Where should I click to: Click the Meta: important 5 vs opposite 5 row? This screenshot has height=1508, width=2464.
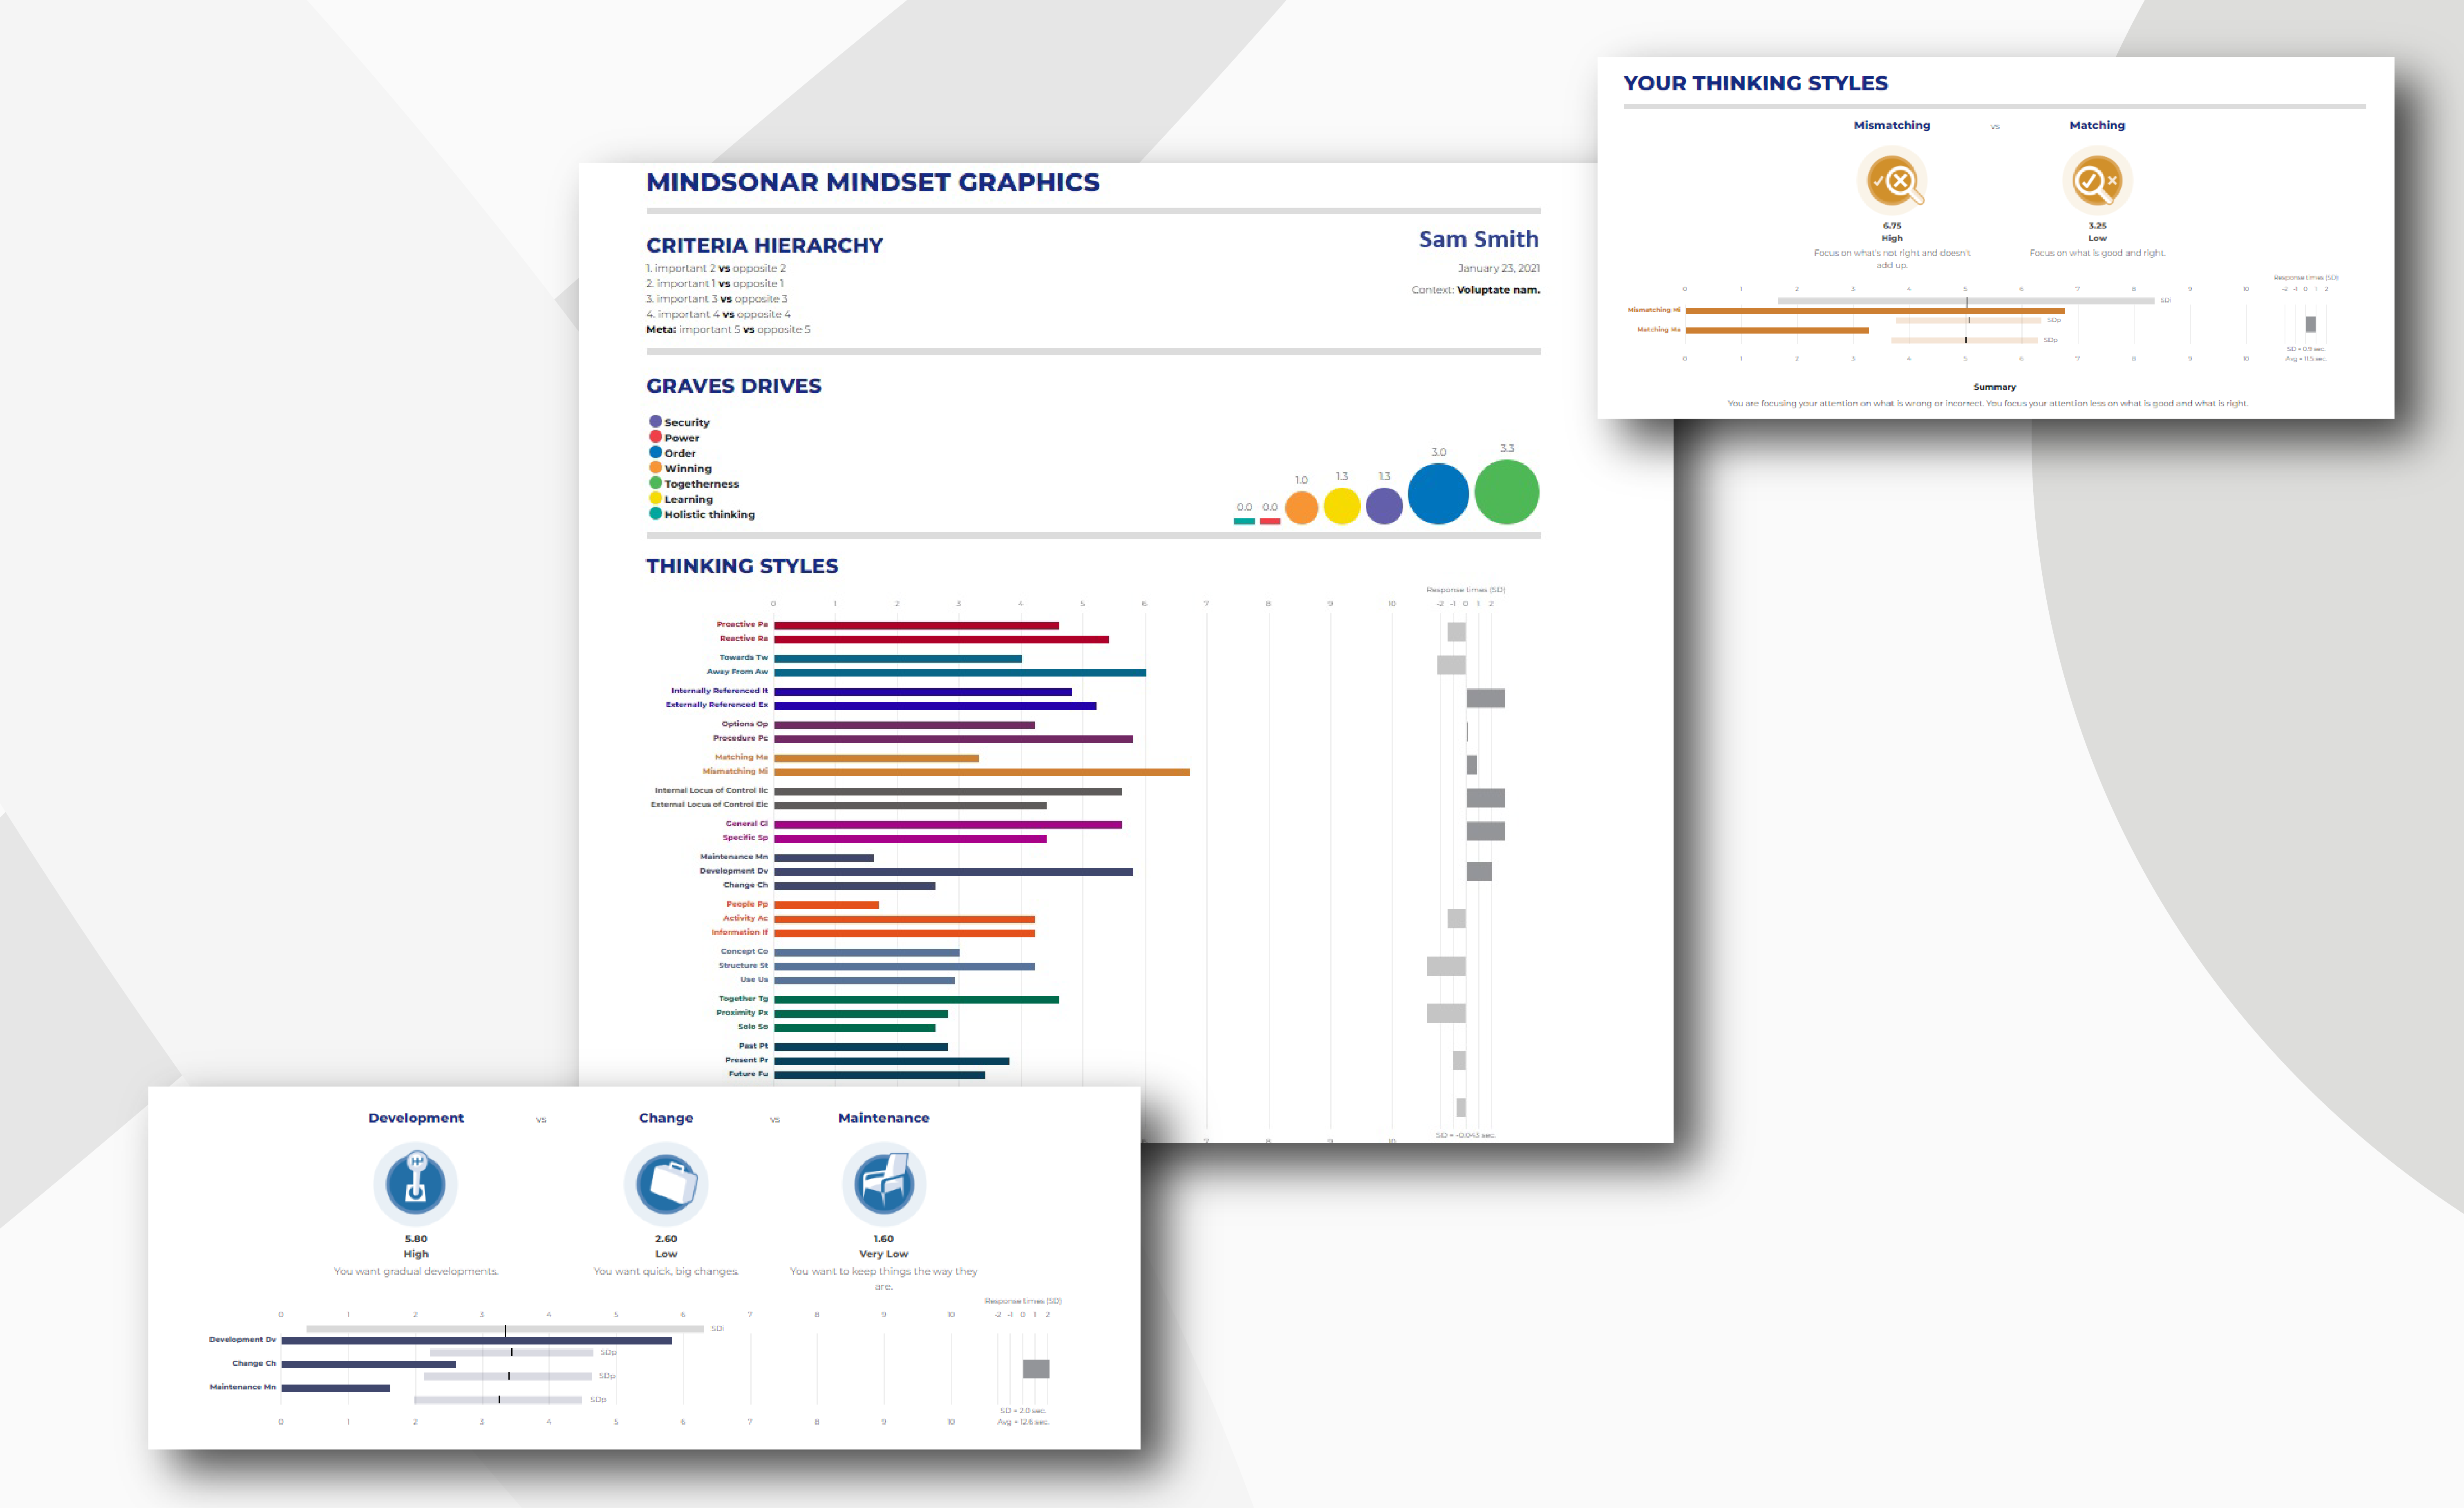728,329
